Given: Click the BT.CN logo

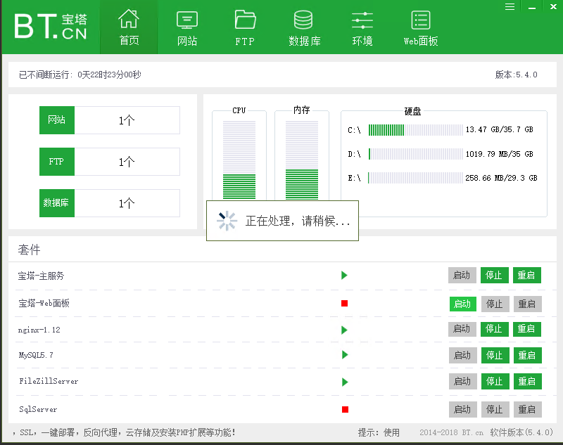Looking at the screenshot, I should [x=51, y=26].
